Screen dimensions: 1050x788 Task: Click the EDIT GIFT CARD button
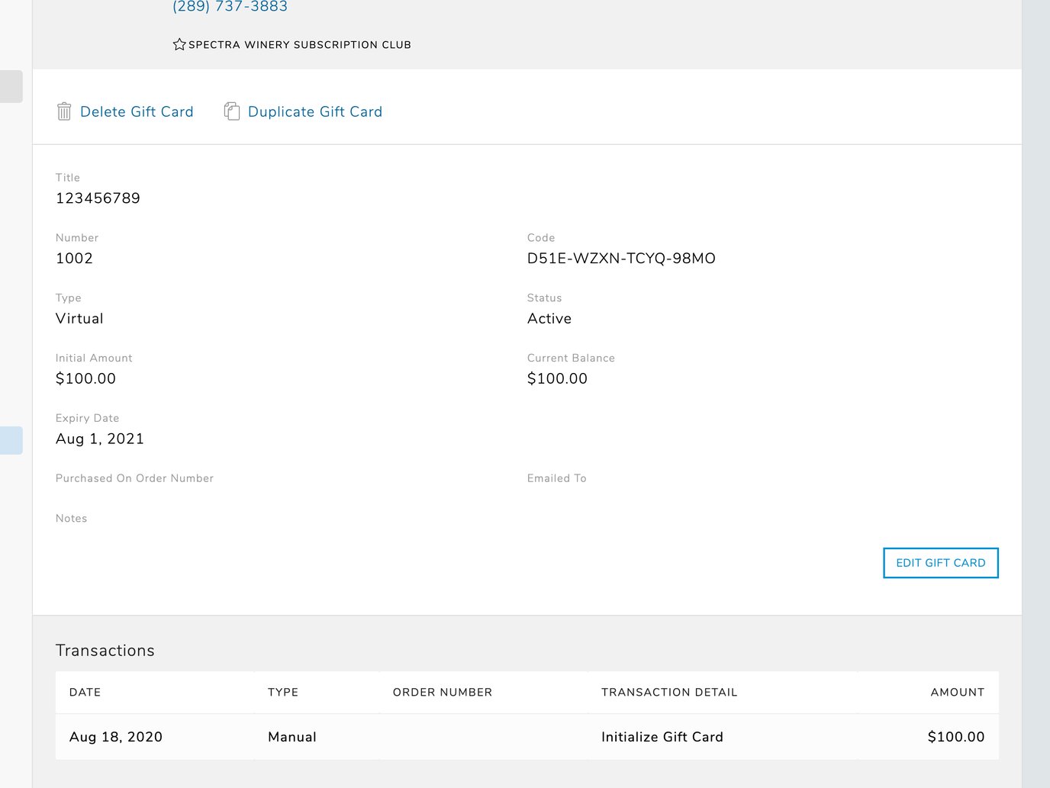click(940, 563)
